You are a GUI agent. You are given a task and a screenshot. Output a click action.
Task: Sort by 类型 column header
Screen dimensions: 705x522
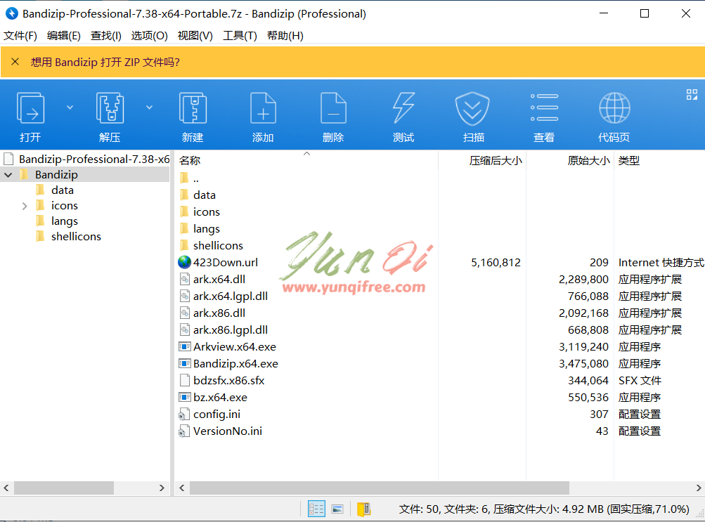click(659, 160)
